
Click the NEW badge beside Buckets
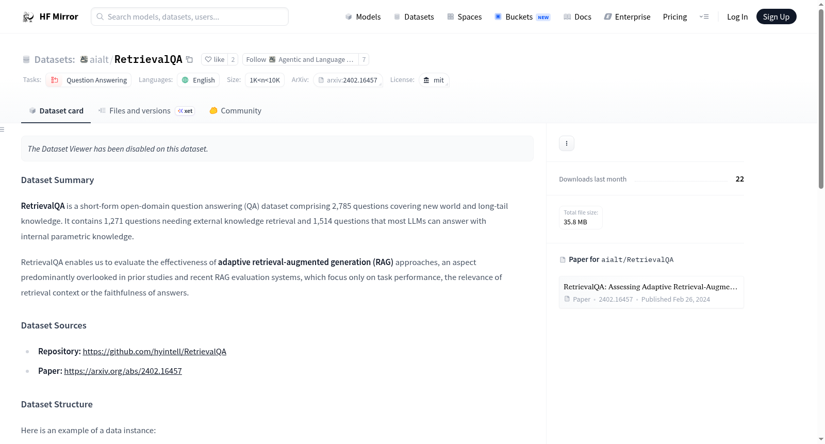click(543, 17)
